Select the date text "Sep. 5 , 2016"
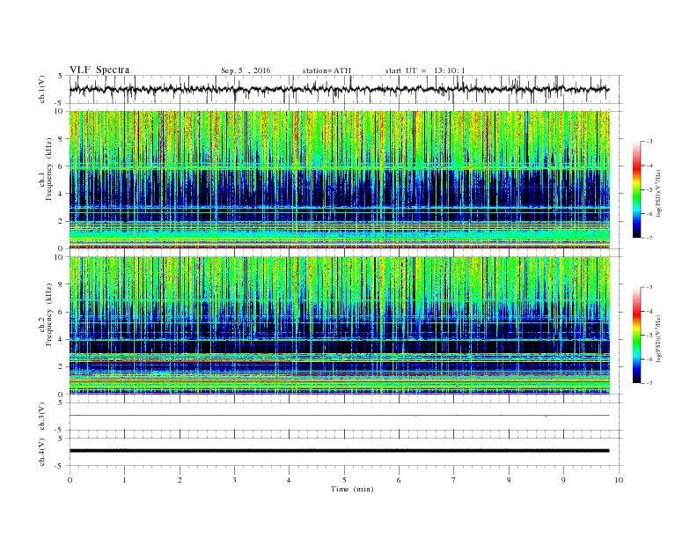 pos(246,70)
